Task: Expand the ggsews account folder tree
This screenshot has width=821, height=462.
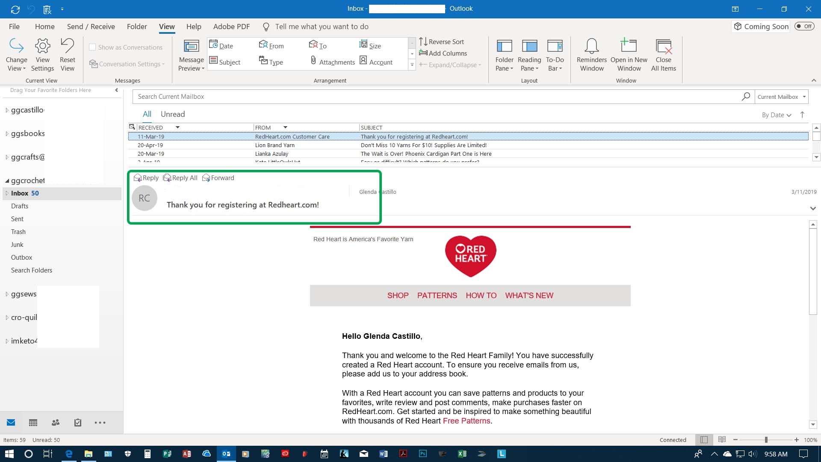Action: [x=7, y=294]
